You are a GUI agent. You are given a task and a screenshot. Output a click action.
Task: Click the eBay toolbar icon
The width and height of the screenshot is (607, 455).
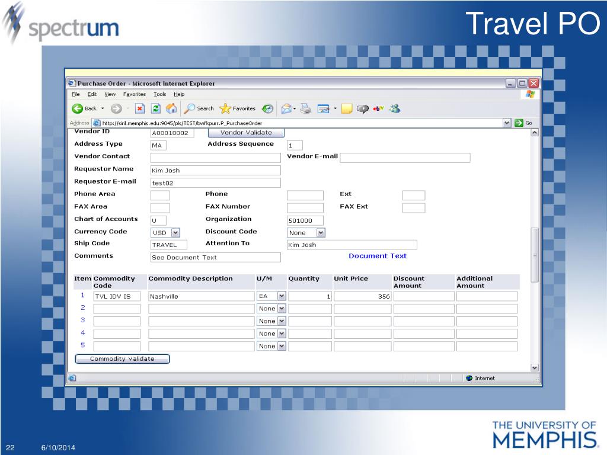pyautogui.click(x=378, y=109)
